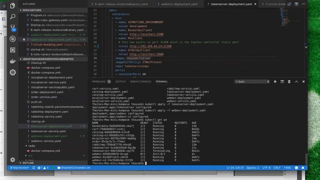Open the Docker whale view
The image size is (320, 180).
[12, 61]
